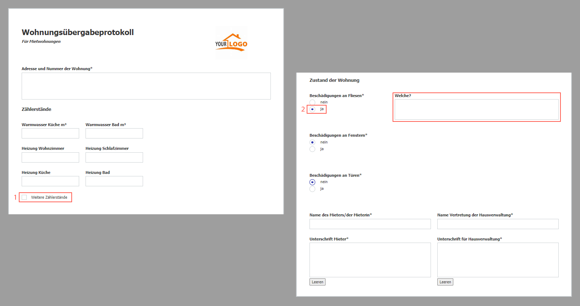Click the Heizung Wohnzimmer field
The width and height of the screenshot is (580, 306).
[50, 158]
